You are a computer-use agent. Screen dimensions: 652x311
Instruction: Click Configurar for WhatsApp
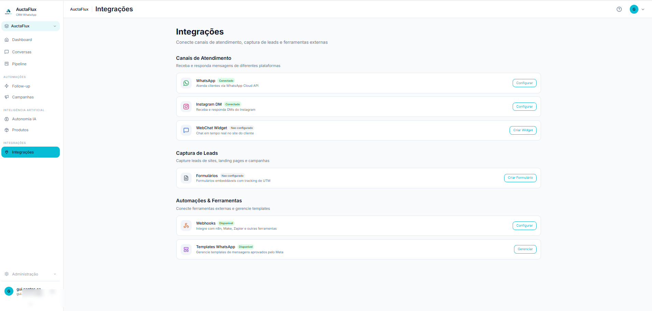[524, 83]
